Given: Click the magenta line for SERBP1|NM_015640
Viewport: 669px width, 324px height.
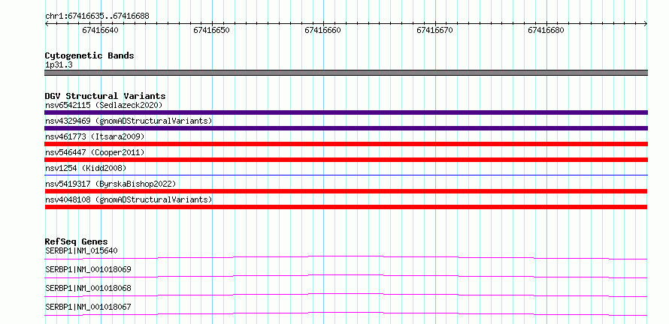Looking at the screenshot, I should [346, 257].
